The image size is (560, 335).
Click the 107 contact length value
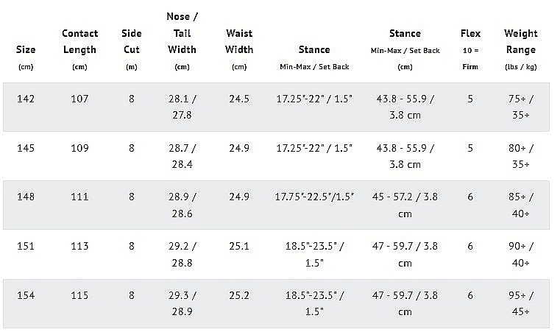click(x=79, y=99)
